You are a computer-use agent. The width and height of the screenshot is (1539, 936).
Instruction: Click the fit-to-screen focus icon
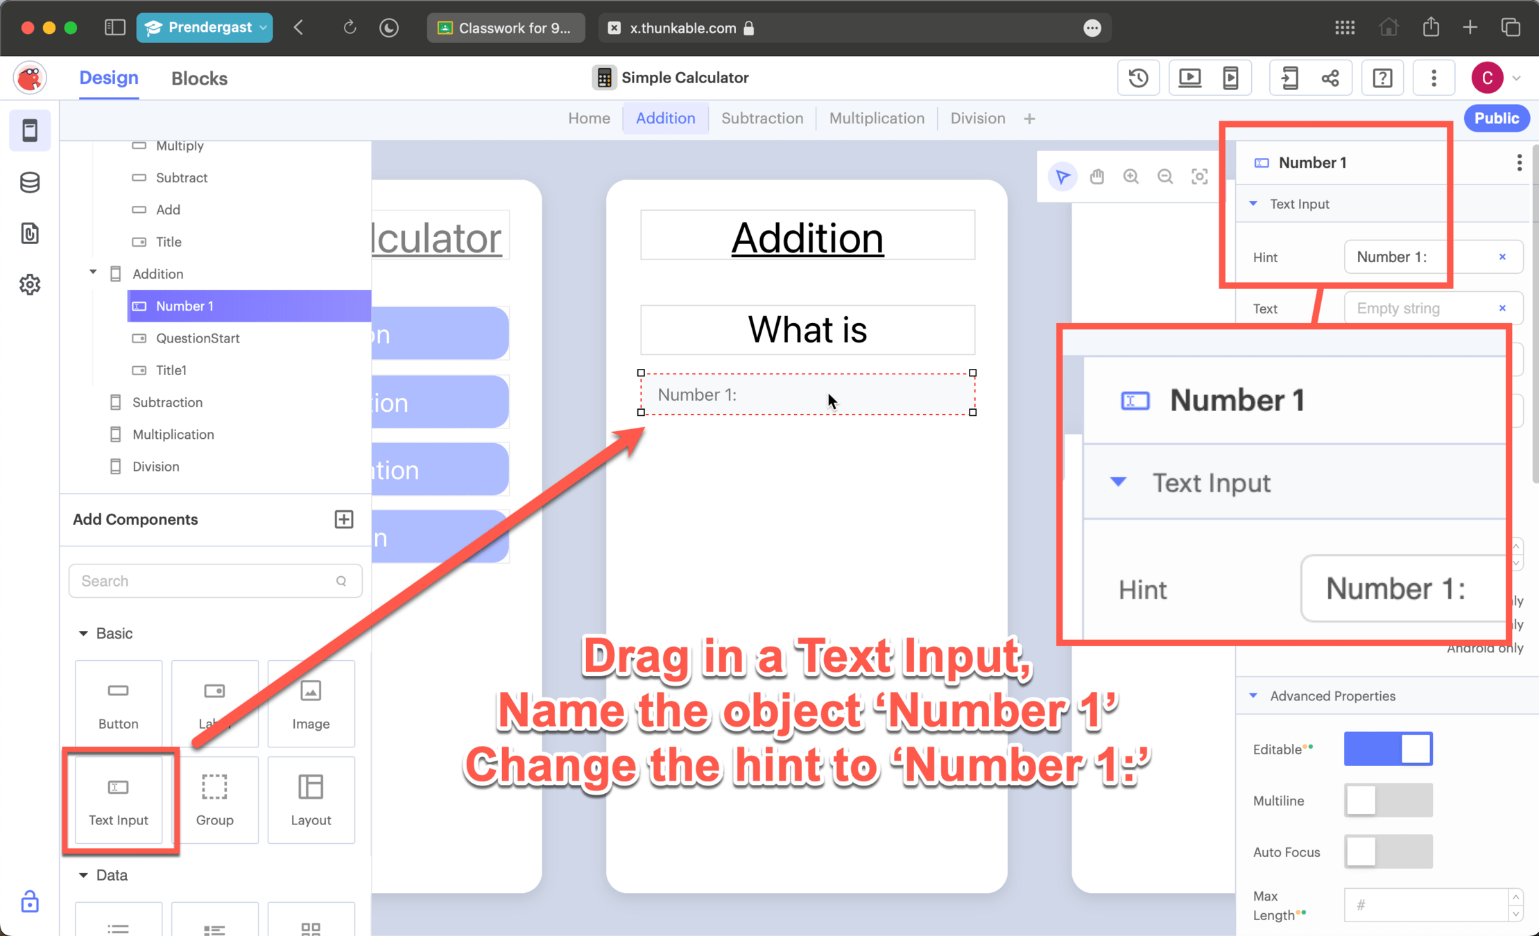[x=1199, y=177]
